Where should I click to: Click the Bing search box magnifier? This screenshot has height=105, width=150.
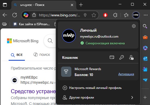(50, 41)
